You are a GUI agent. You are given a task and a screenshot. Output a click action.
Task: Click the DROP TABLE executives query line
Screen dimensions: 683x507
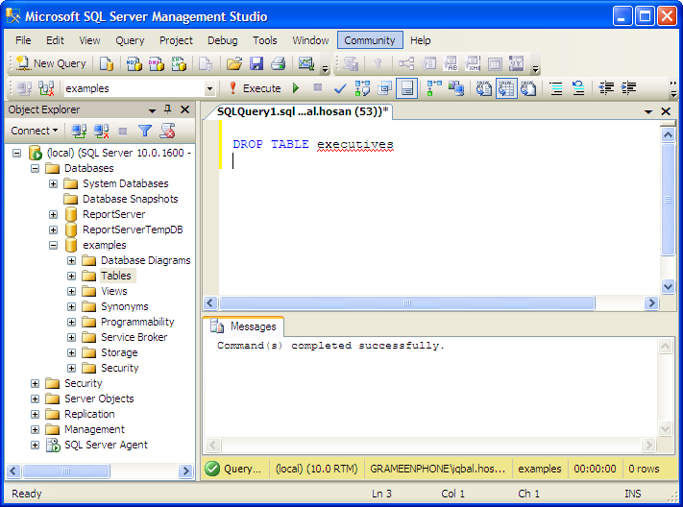click(x=313, y=144)
